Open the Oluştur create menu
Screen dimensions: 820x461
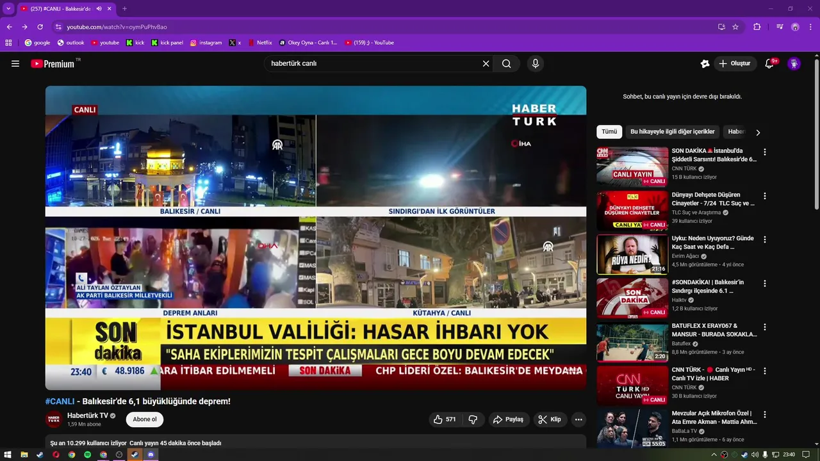click(735, 63)
